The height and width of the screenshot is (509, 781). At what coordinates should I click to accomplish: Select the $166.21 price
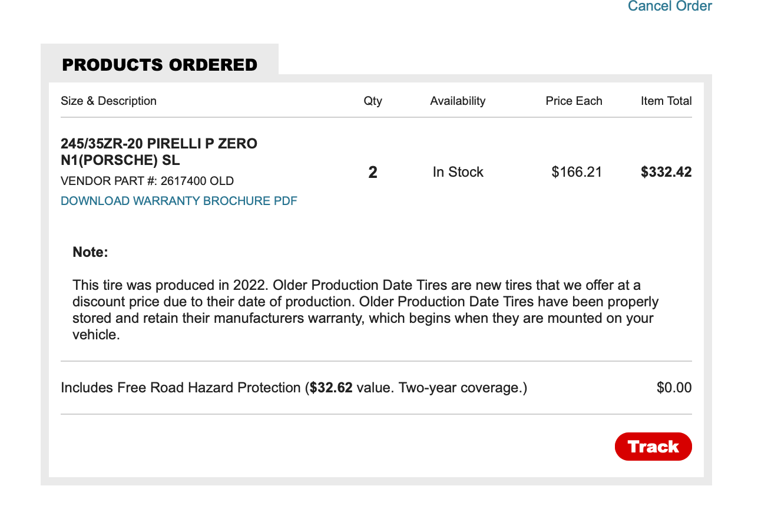click(x=577, y=172)
